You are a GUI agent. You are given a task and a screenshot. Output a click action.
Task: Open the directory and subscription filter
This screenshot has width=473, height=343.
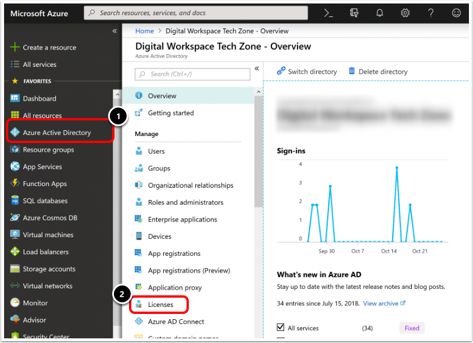pos(354,13)
